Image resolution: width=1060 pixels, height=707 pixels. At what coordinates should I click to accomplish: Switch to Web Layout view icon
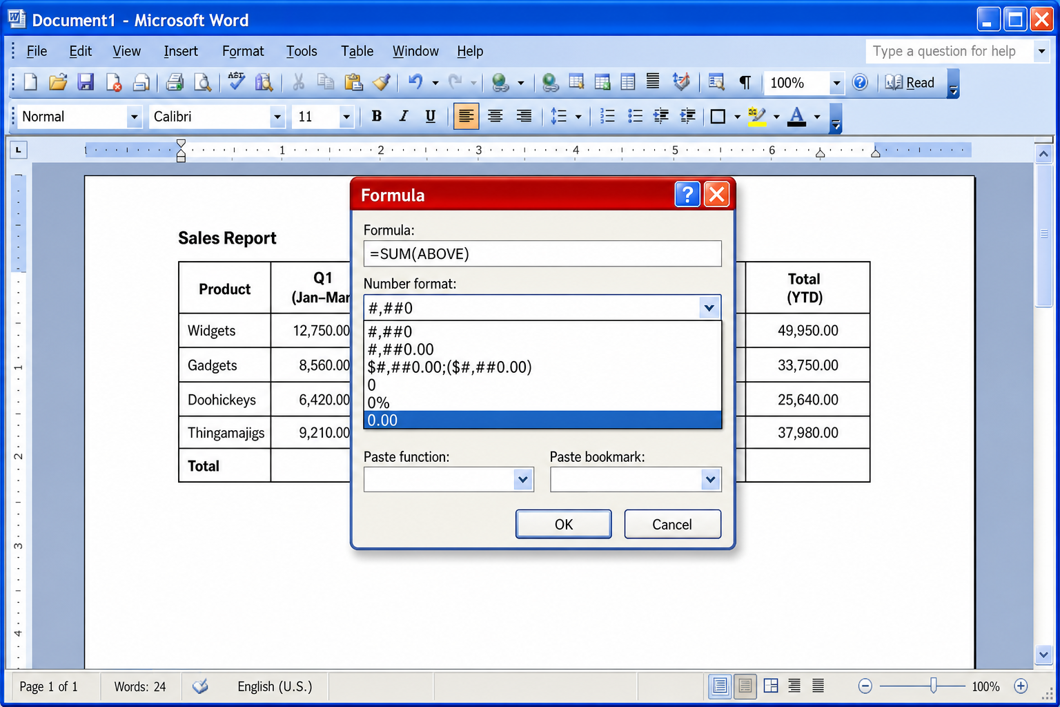click(771, 686)
